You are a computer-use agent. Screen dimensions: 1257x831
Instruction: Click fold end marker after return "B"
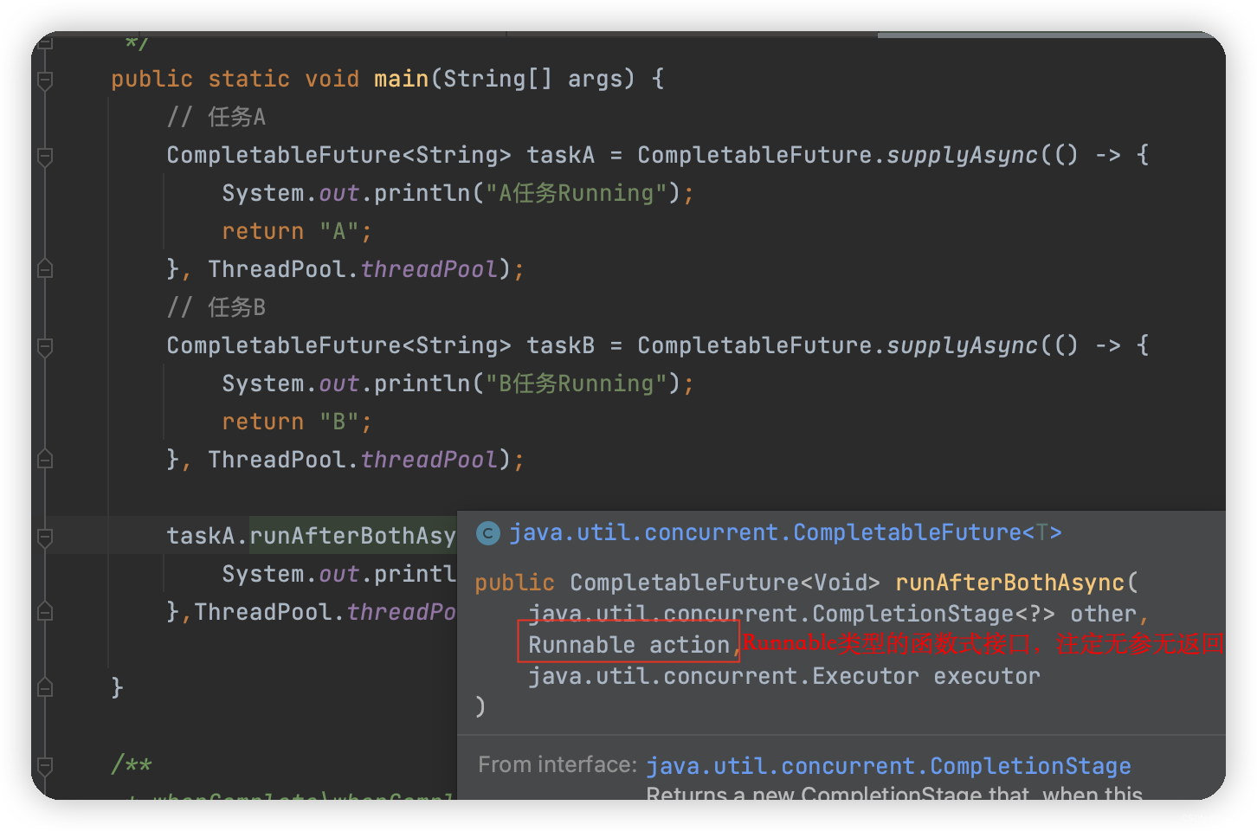point(46,460)
